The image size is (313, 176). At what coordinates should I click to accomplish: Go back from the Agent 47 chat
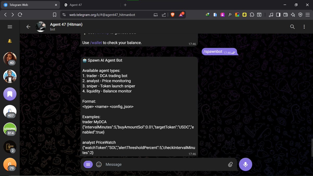coord(28,27)
